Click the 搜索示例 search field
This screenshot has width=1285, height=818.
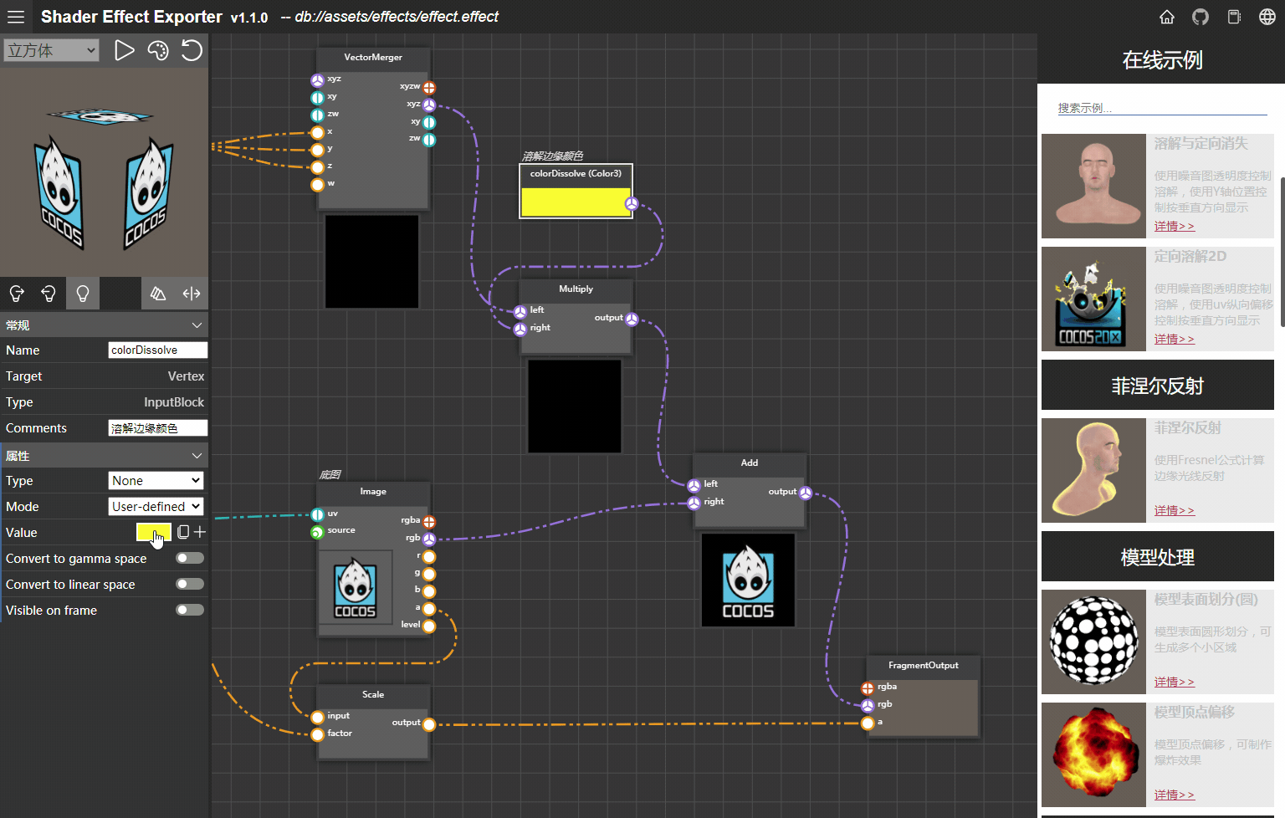pos(1161,108)
